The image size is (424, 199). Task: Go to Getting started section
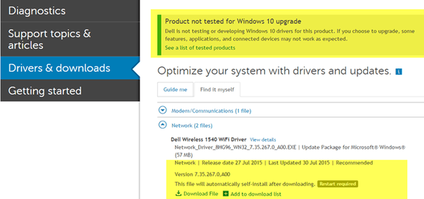pos(70,90)
